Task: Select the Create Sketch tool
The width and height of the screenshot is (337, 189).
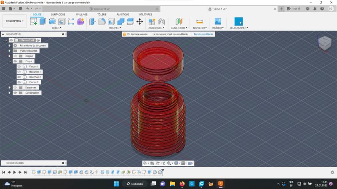Action: (x=34, y=21)
